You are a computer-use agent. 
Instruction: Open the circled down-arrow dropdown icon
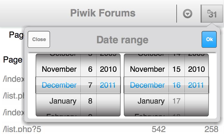(x=188, y=14)
